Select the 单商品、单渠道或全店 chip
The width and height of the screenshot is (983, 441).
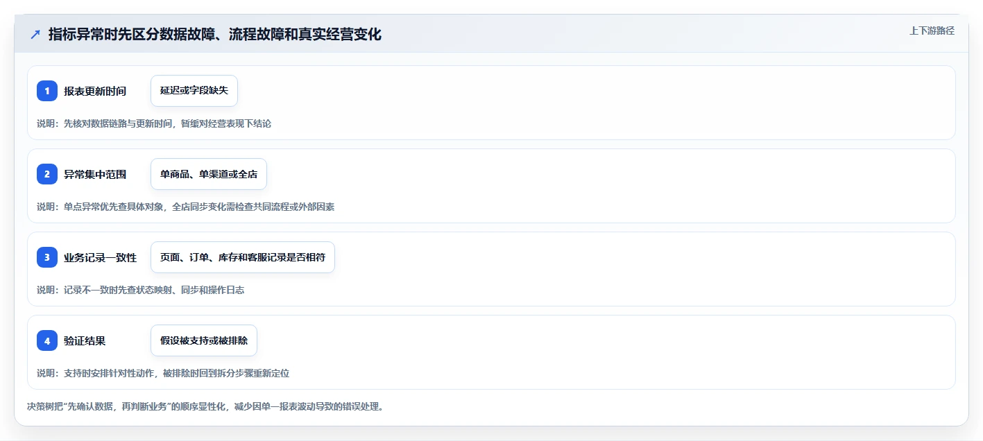[x=209, y=174]
